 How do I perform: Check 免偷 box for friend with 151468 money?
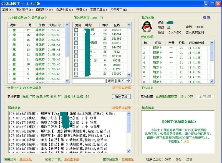(76, 39)
